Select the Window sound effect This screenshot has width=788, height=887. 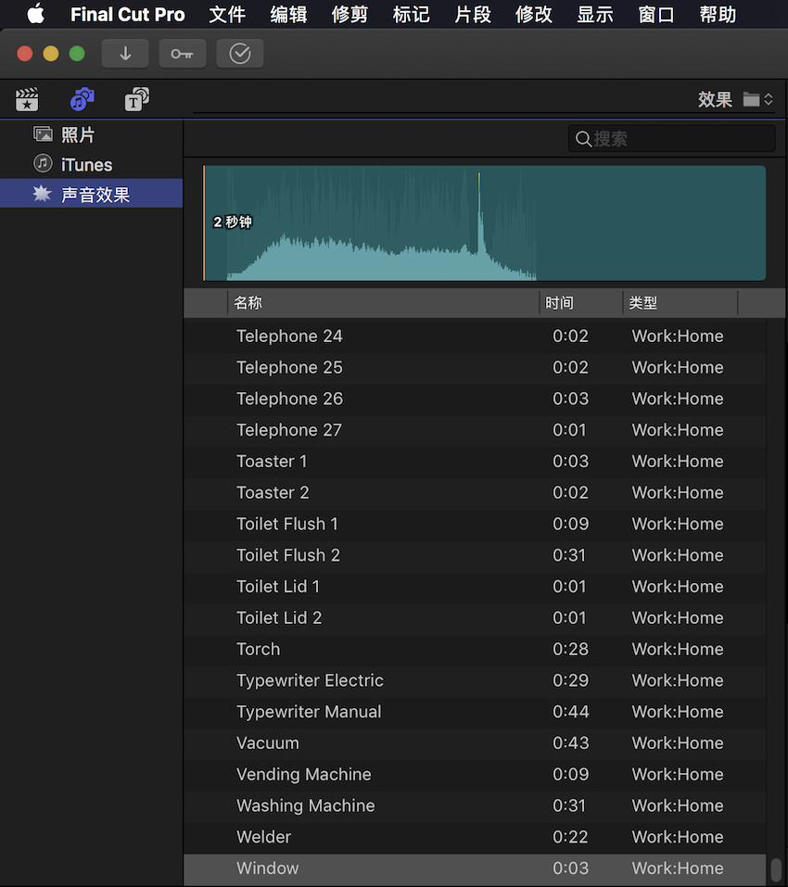[x=475, y=868]
